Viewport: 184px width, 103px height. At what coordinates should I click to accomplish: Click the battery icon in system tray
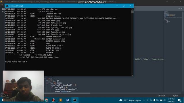point(161,100)
